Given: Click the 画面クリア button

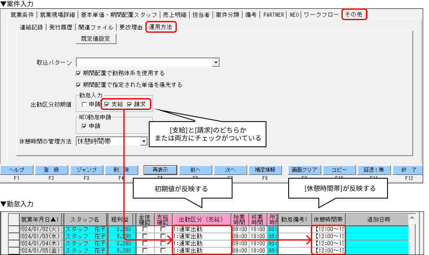Looking at the screenshot, I should click(x=304, y=170).
